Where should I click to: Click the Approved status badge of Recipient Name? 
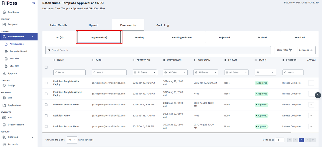tap(261, 115)
